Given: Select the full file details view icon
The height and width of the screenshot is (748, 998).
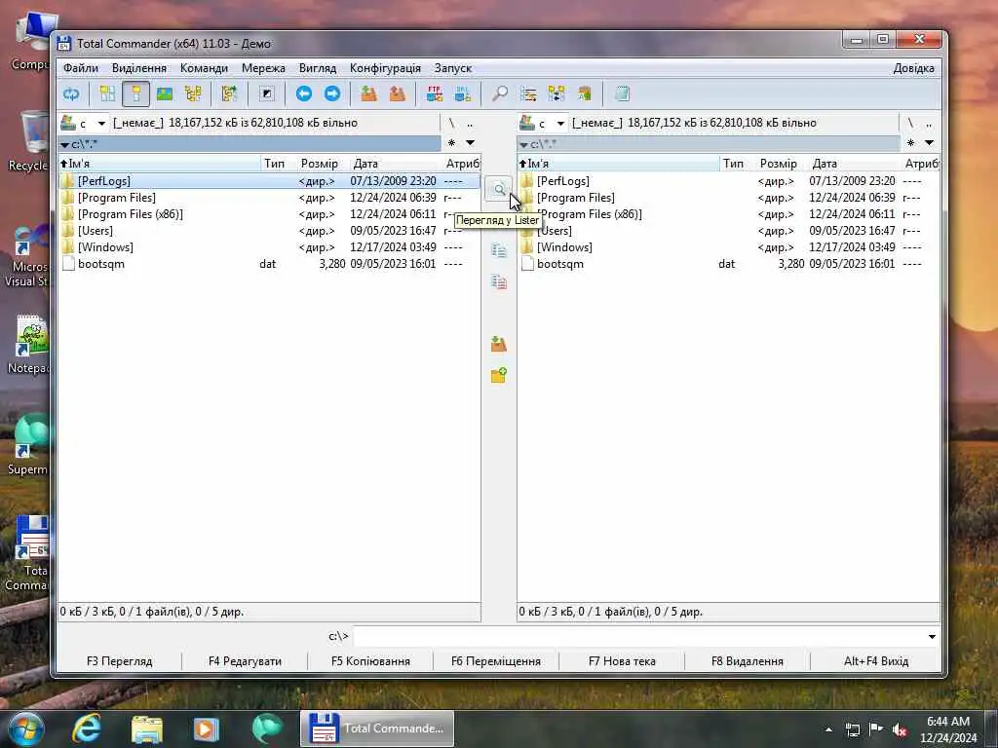Looking at the screenshot, I should coord(135,94).
